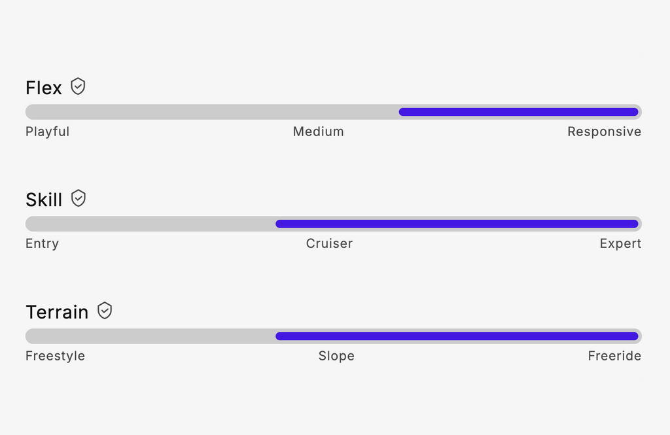Select the Responsive flex label
The width and height of the screenshot is (670, 435).
tap(604, 131)
